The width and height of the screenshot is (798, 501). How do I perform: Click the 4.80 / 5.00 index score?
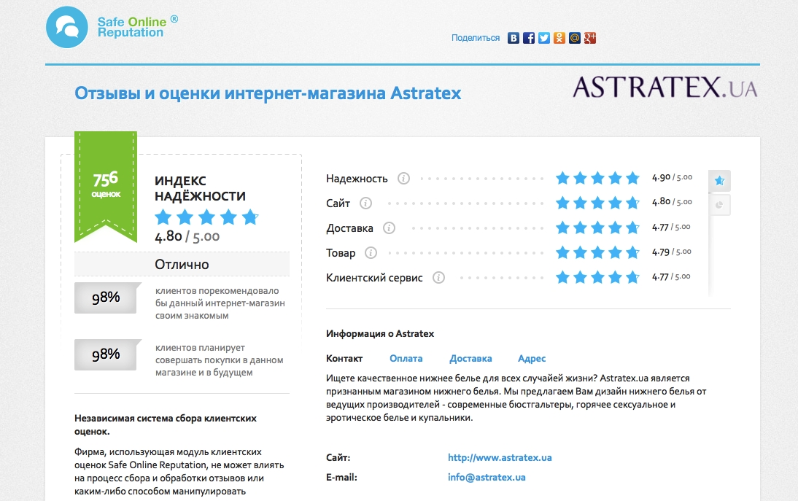pyautogui.click(x=187, y=236)
